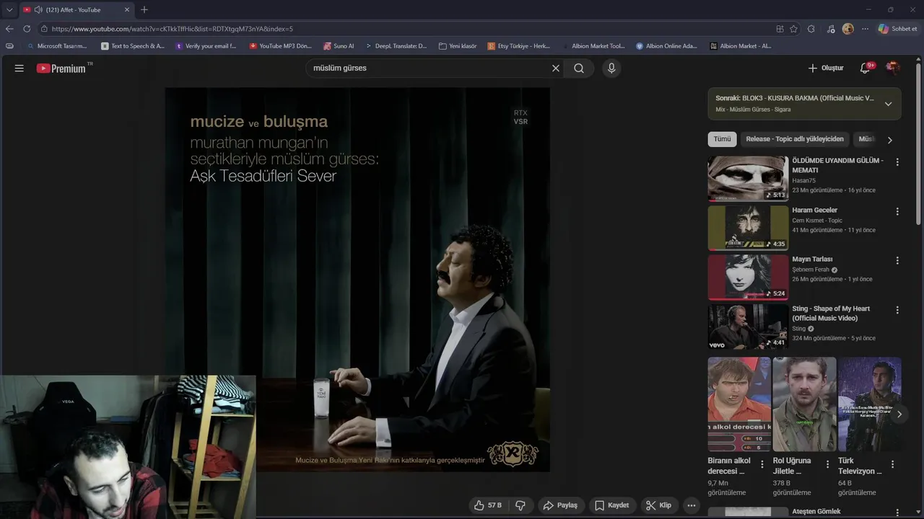Open YouTube MP3 Dön bookmark
The image size is (924, 519).
pyautogui.click(x=280, y=45)
